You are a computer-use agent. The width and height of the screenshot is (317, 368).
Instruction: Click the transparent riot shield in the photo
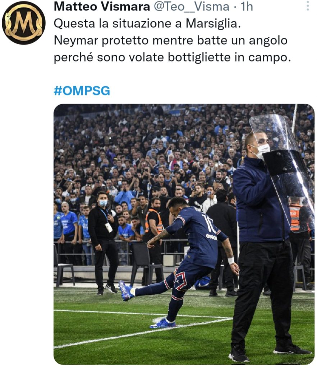tap(284, 169)
